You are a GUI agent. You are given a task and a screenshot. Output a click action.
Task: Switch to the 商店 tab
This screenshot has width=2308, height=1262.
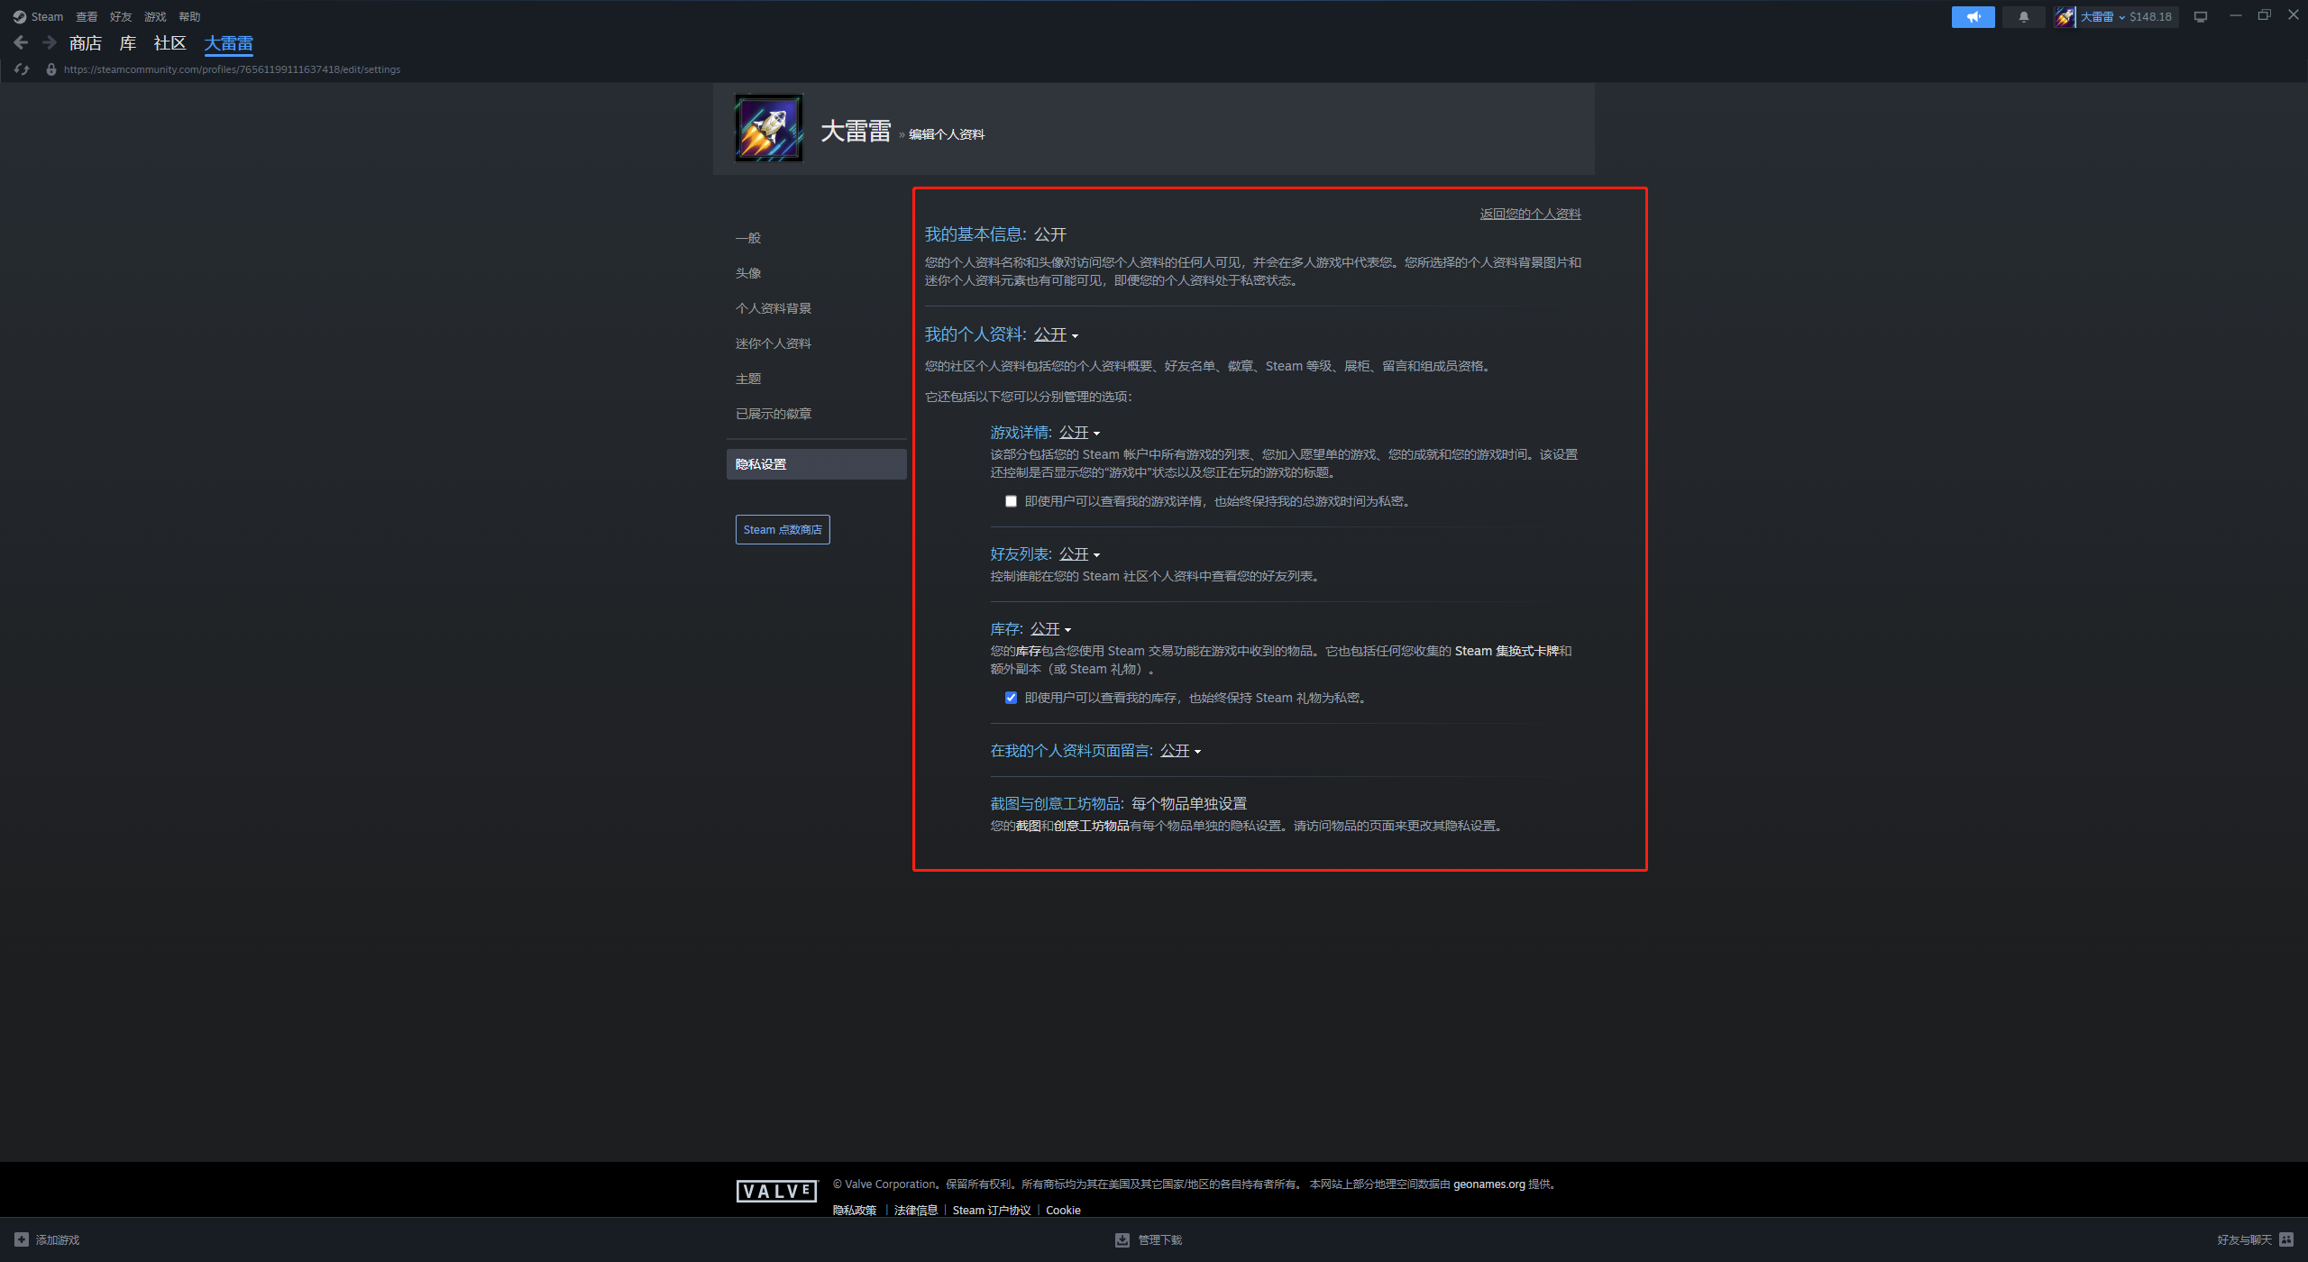click(x=86, y=43)
